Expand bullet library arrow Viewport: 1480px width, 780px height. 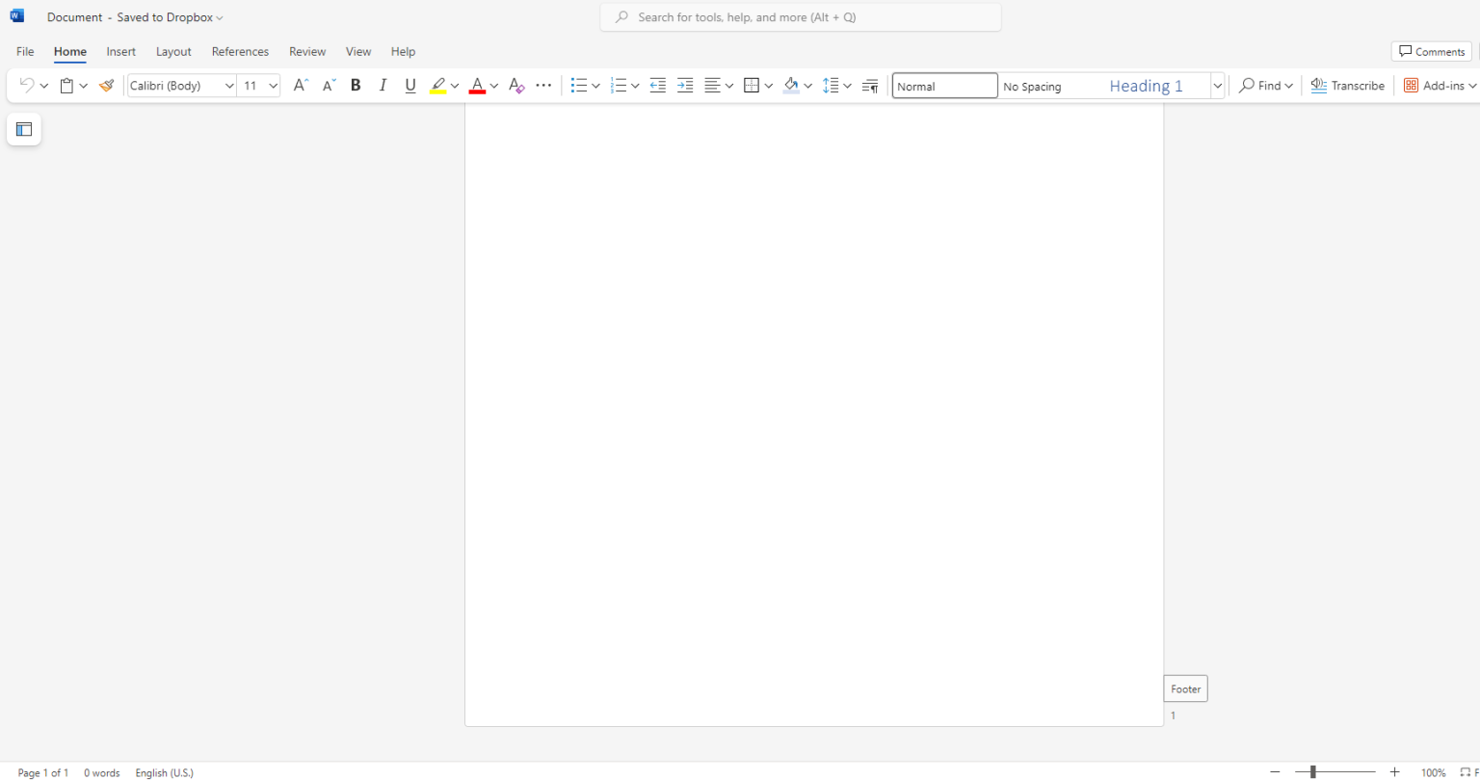[x=596, y=86]
